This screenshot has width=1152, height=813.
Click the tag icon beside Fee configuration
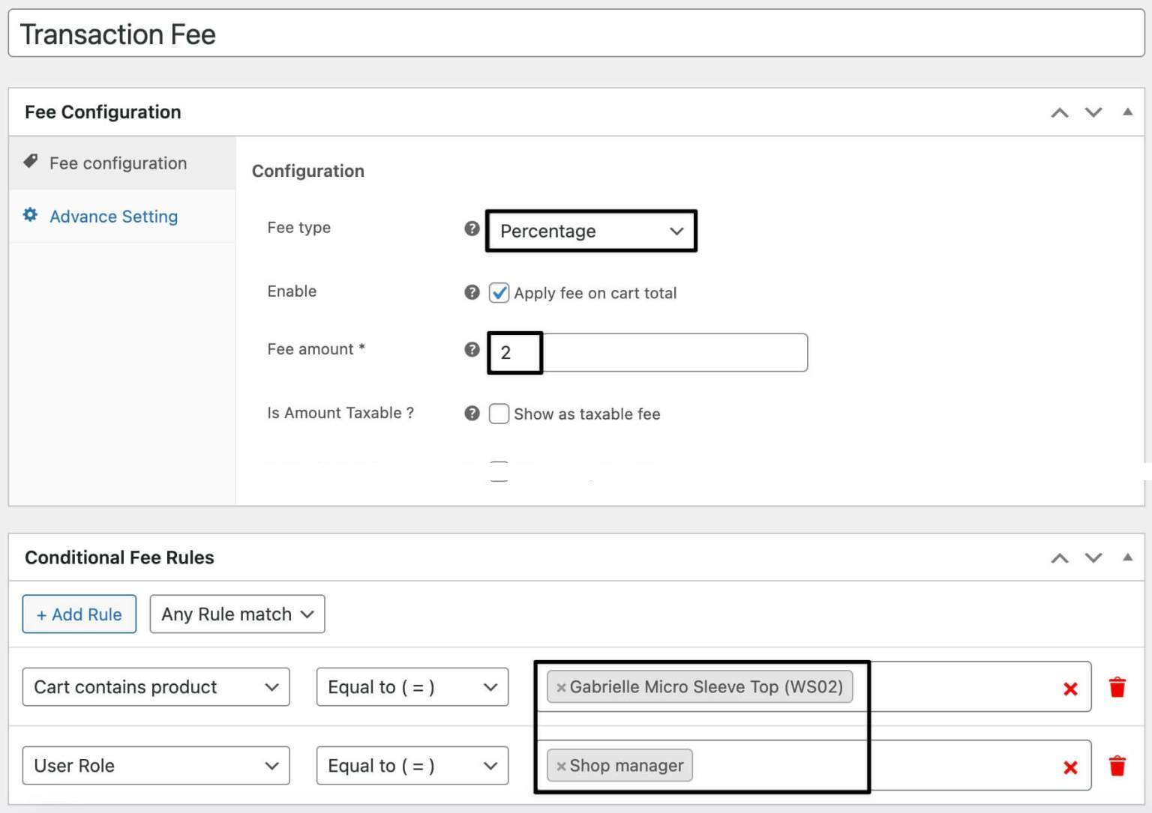(30, 160)
